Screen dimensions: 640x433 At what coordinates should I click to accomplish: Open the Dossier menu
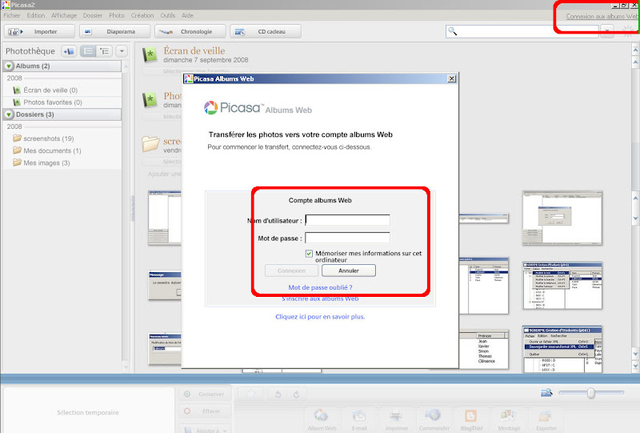click(93, 15)
